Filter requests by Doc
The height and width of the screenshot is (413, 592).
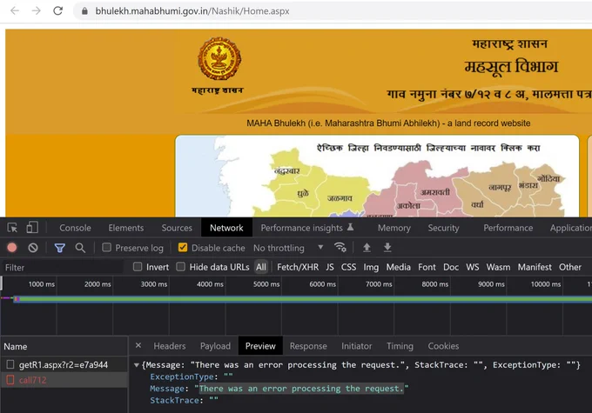pyautogui.click(x=451, y=267)
